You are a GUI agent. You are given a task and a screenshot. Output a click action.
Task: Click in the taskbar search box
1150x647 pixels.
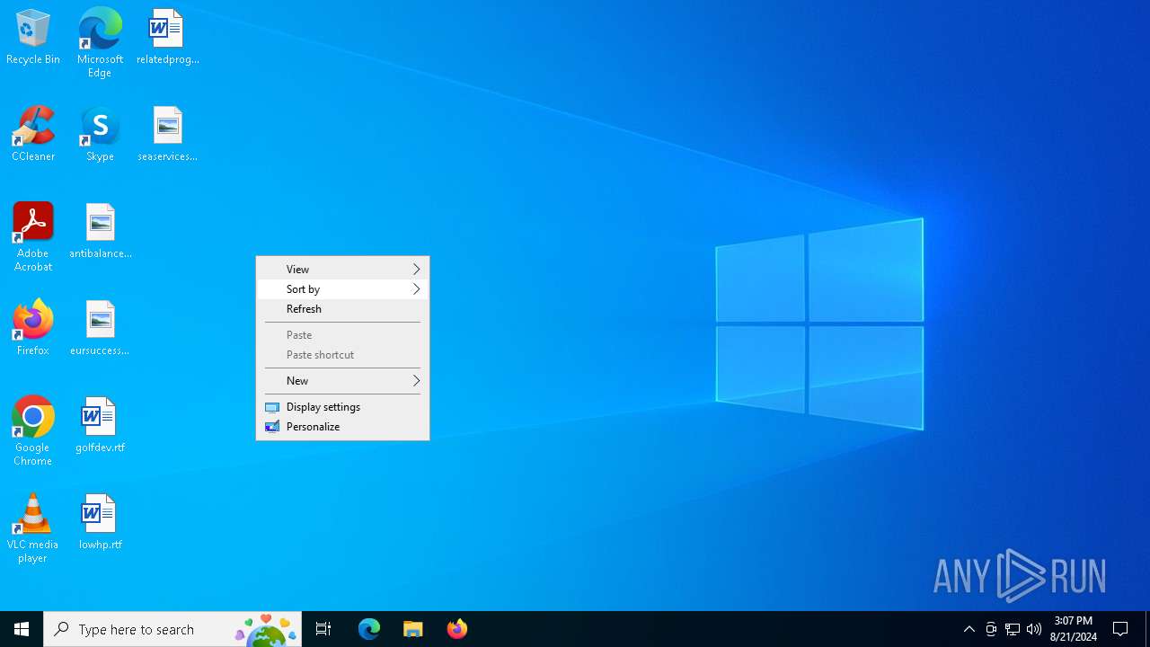point(172,629)
